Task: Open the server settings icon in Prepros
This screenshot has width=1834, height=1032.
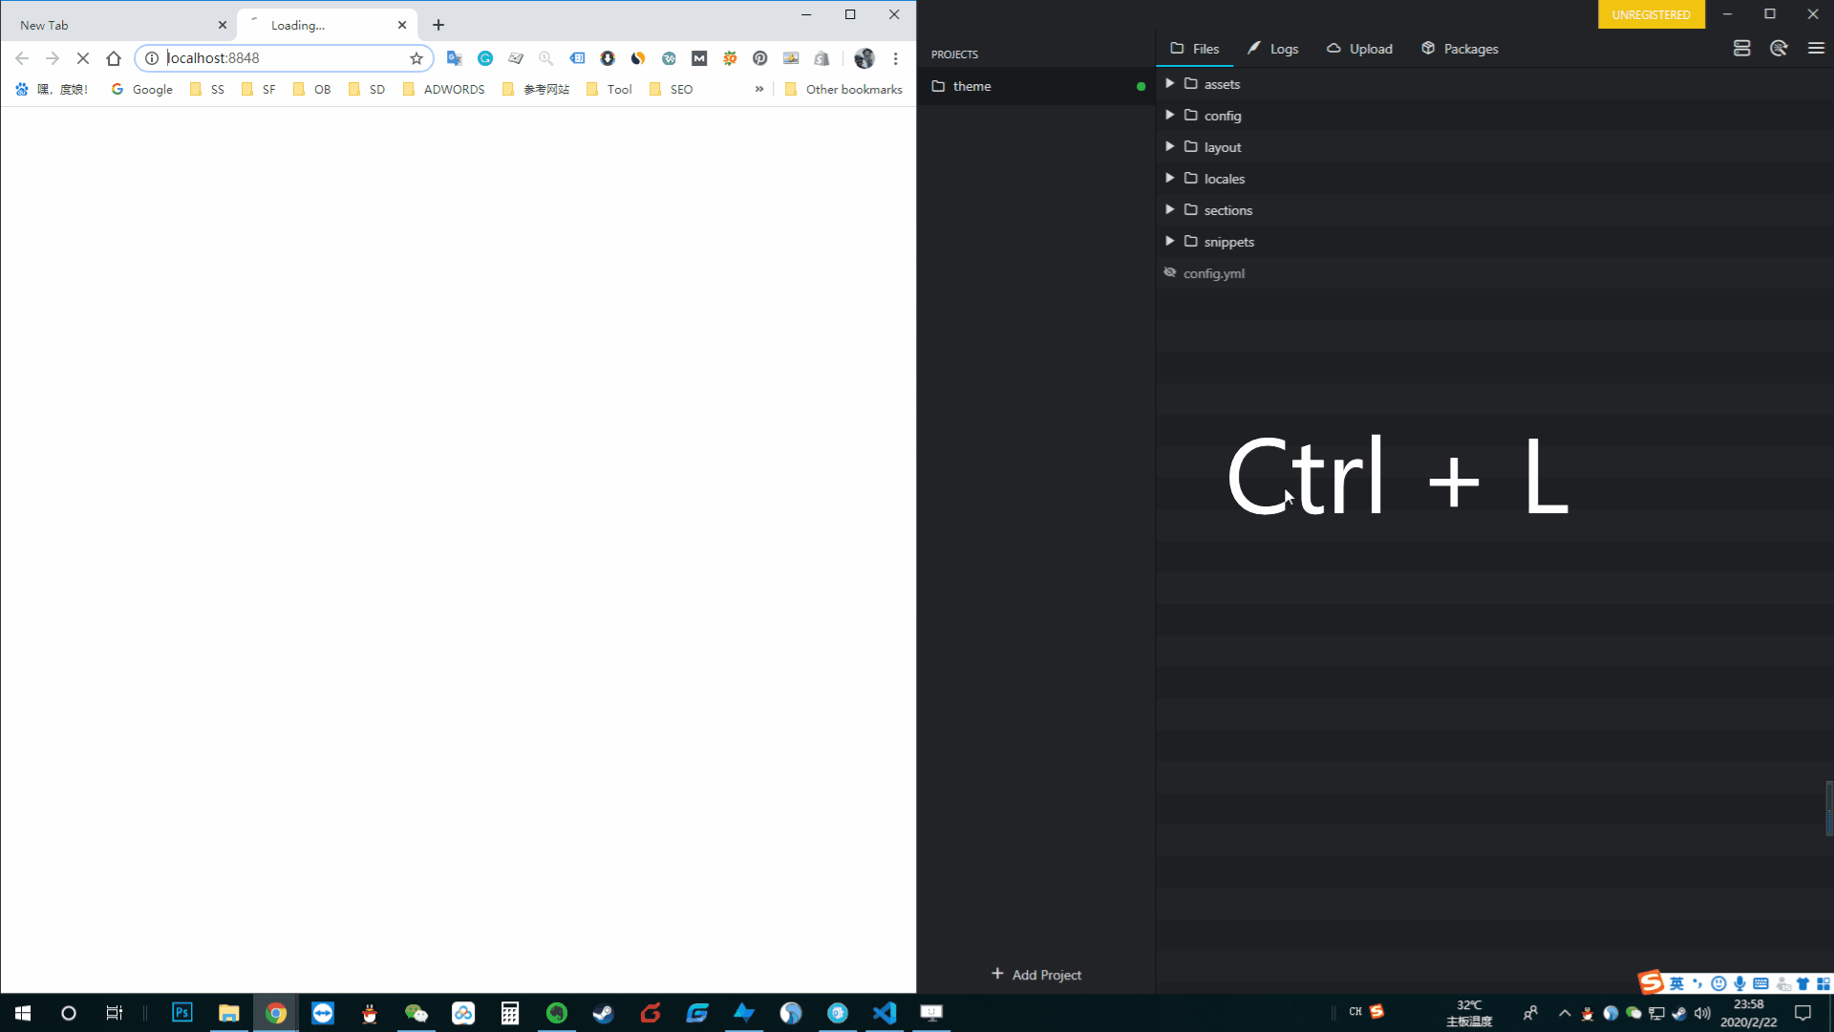Action: coord(1741,49)
